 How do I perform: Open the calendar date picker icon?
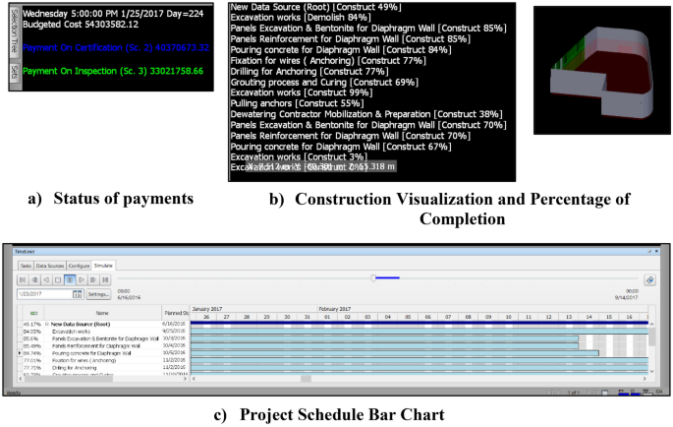pyautogui.click(x=76, y=293)
